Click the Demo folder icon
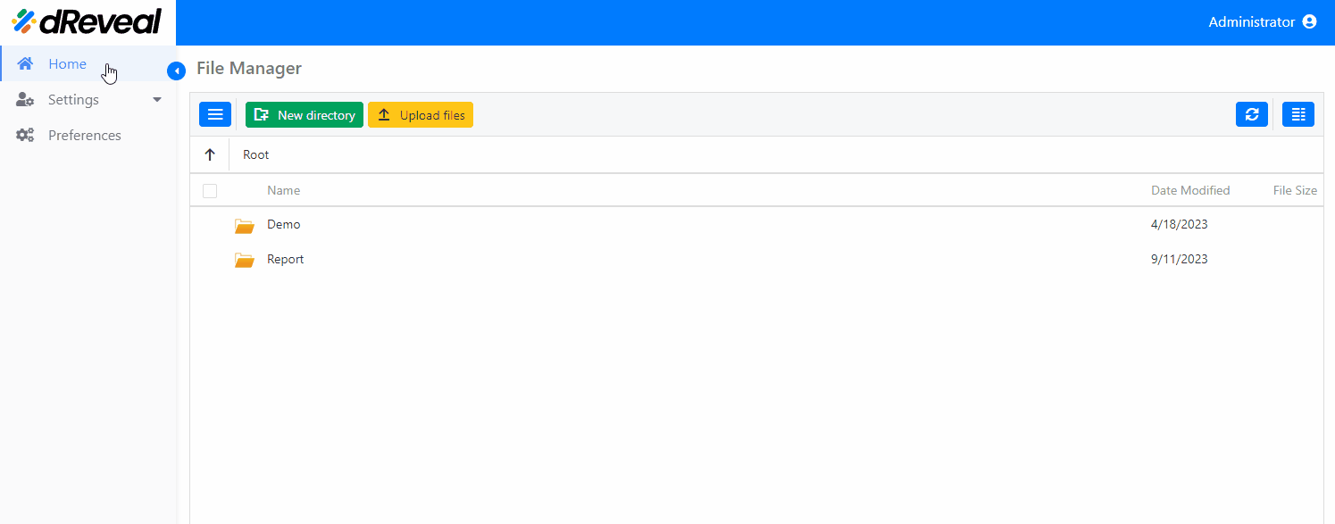The width and height of the screenshot is (1335, 524). coord(244,225)
